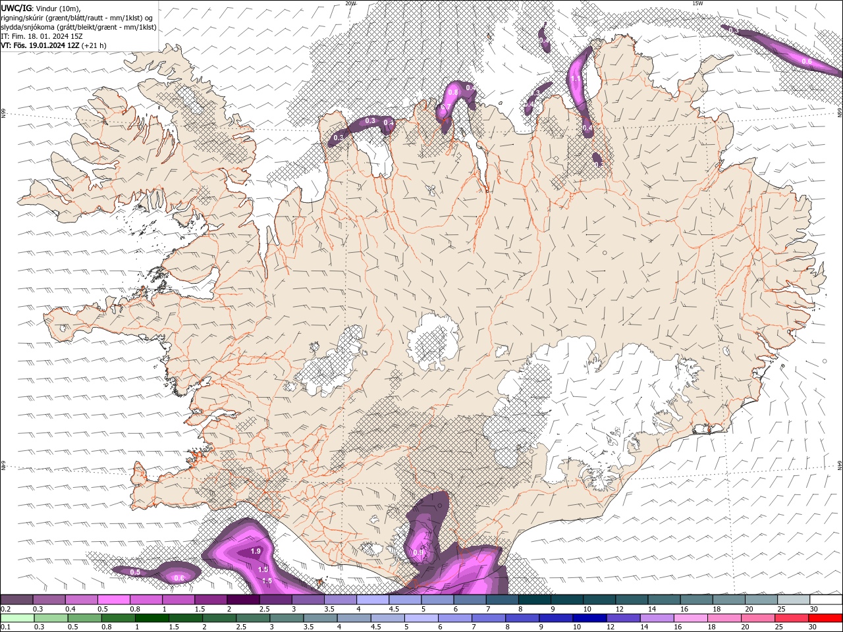Screen dimensions: 843x632
Task: Pick the upper legend swatch starting at 0.8
Action: tap(146, 600)
